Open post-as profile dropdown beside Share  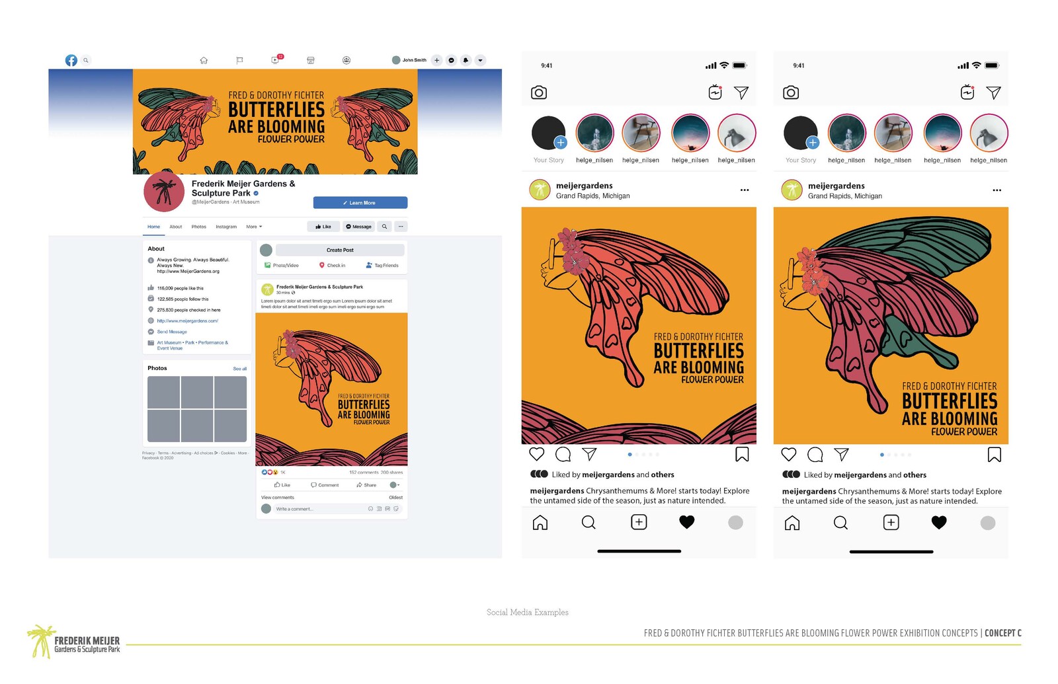point(395,485)
